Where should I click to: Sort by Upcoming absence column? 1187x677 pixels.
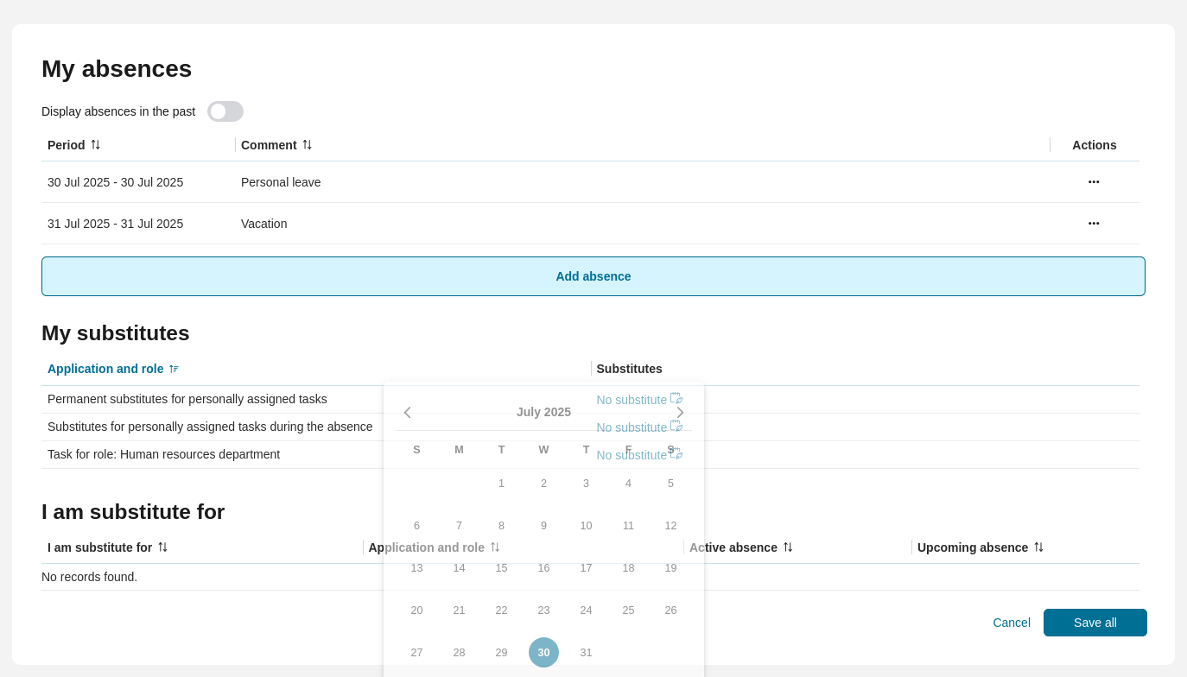(x=1038, y=547)
